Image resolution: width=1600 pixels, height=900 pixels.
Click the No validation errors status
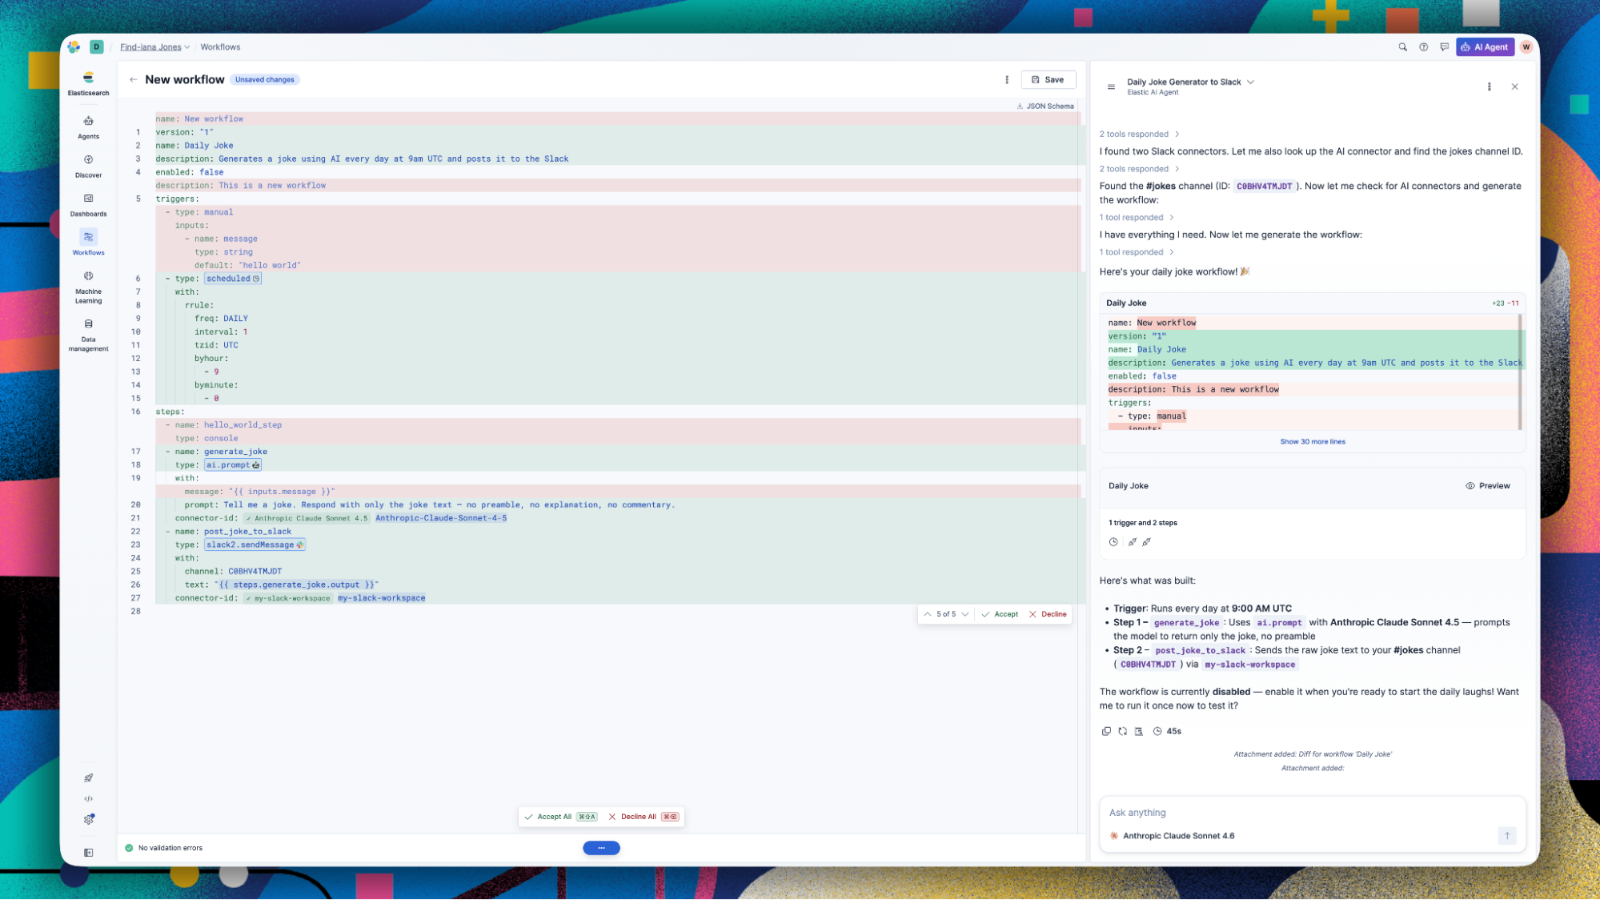[x=163, y=848]
